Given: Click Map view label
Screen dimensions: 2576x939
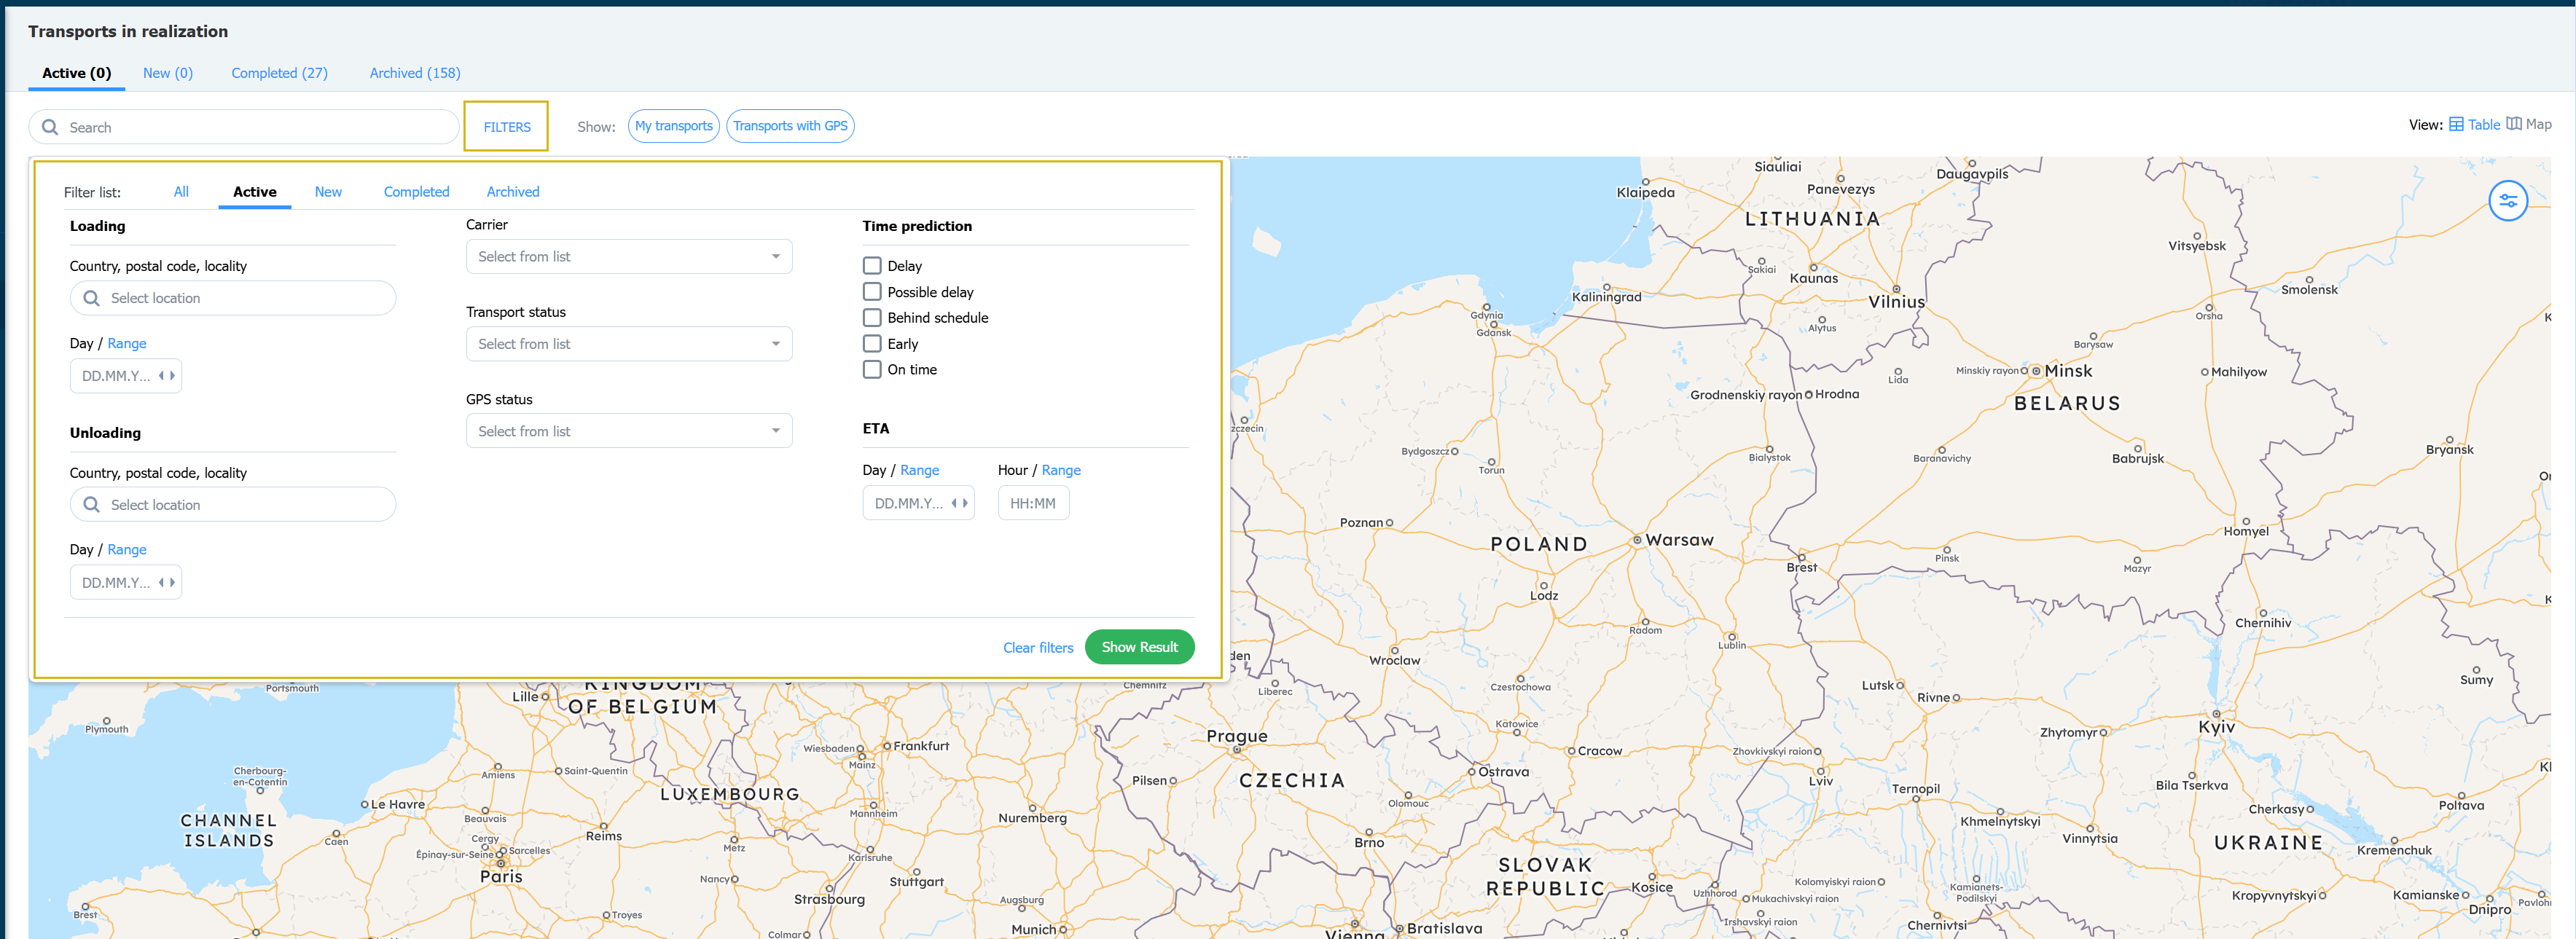Looking at the screenshot, I should point(2538,124).
